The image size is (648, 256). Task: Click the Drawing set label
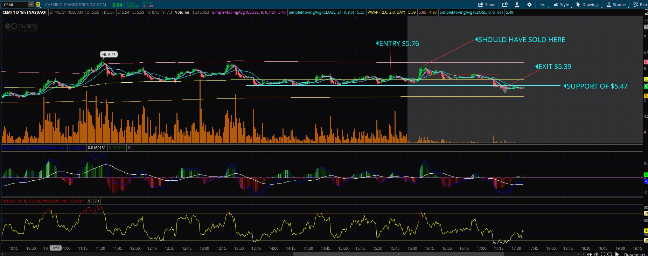(x=635, y=254)
